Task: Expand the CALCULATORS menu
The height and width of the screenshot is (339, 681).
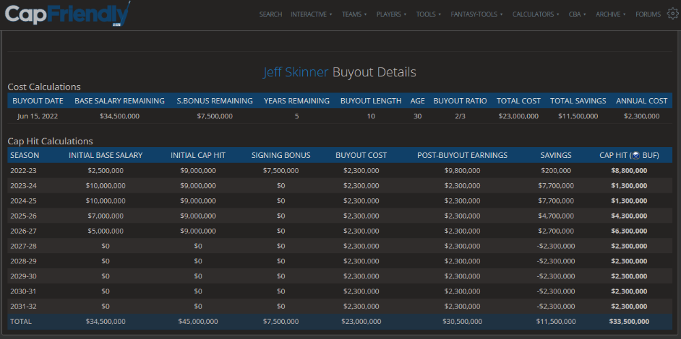Action: pos(535,14)
